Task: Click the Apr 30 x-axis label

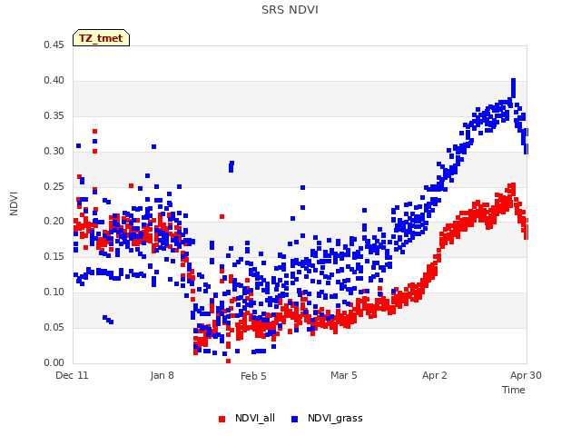Action: point(526,375)
